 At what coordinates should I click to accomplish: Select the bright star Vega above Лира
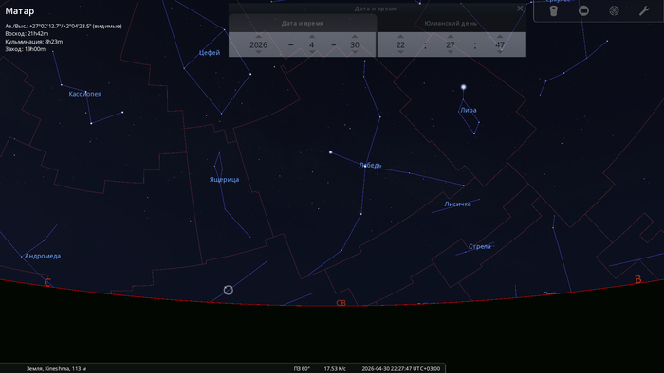click(463, 87)
